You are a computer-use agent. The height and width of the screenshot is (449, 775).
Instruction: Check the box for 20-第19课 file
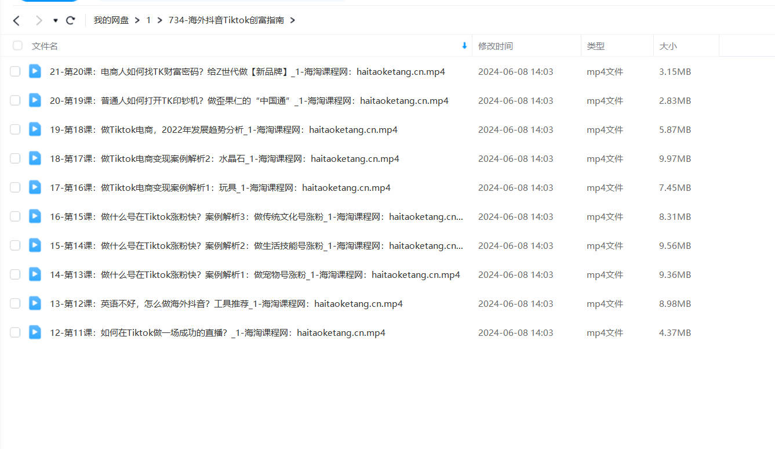[15, 100]
